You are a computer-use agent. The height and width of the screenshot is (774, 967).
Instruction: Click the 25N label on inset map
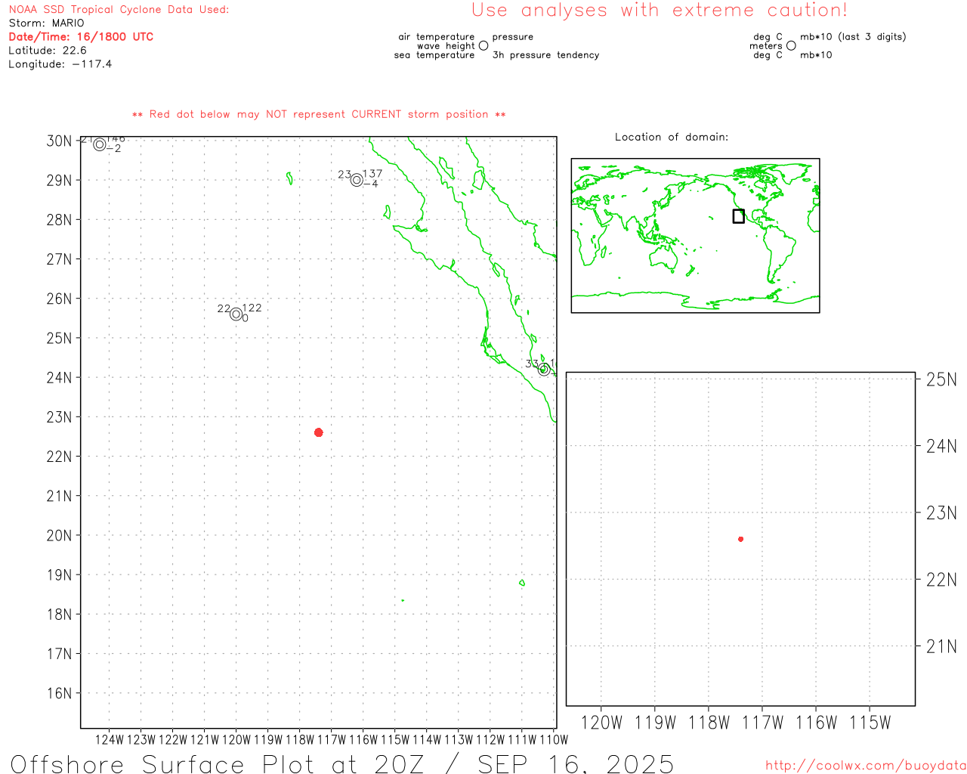click(941, 379)
